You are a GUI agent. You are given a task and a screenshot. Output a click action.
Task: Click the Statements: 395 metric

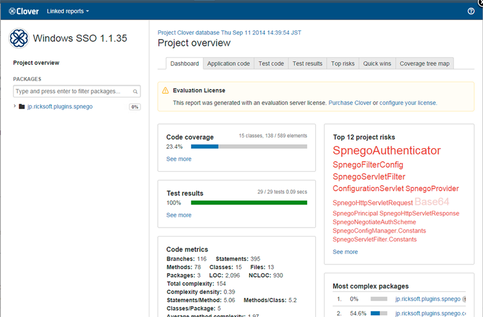pyautogui.click(x=238, y=259)
